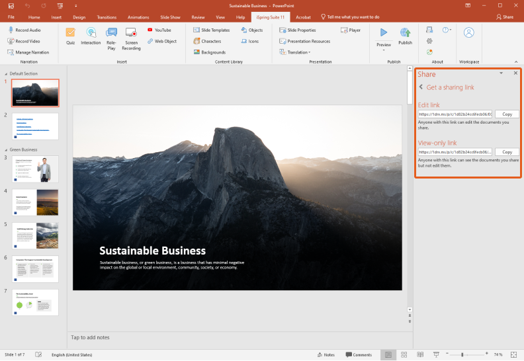Collapse the Green Business section
Viewport: 524px width, 361px height.
coord(6,150)
